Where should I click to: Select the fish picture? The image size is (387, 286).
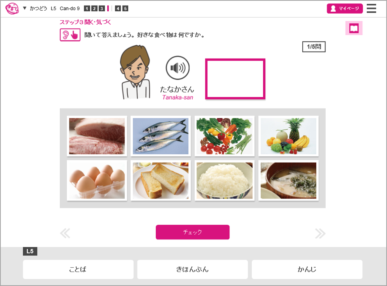point(161,136)
